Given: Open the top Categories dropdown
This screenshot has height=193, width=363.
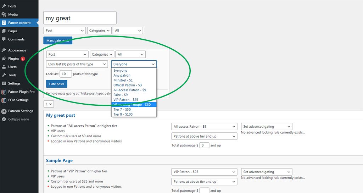Looking at the screenshot, I should pos(99,31).
